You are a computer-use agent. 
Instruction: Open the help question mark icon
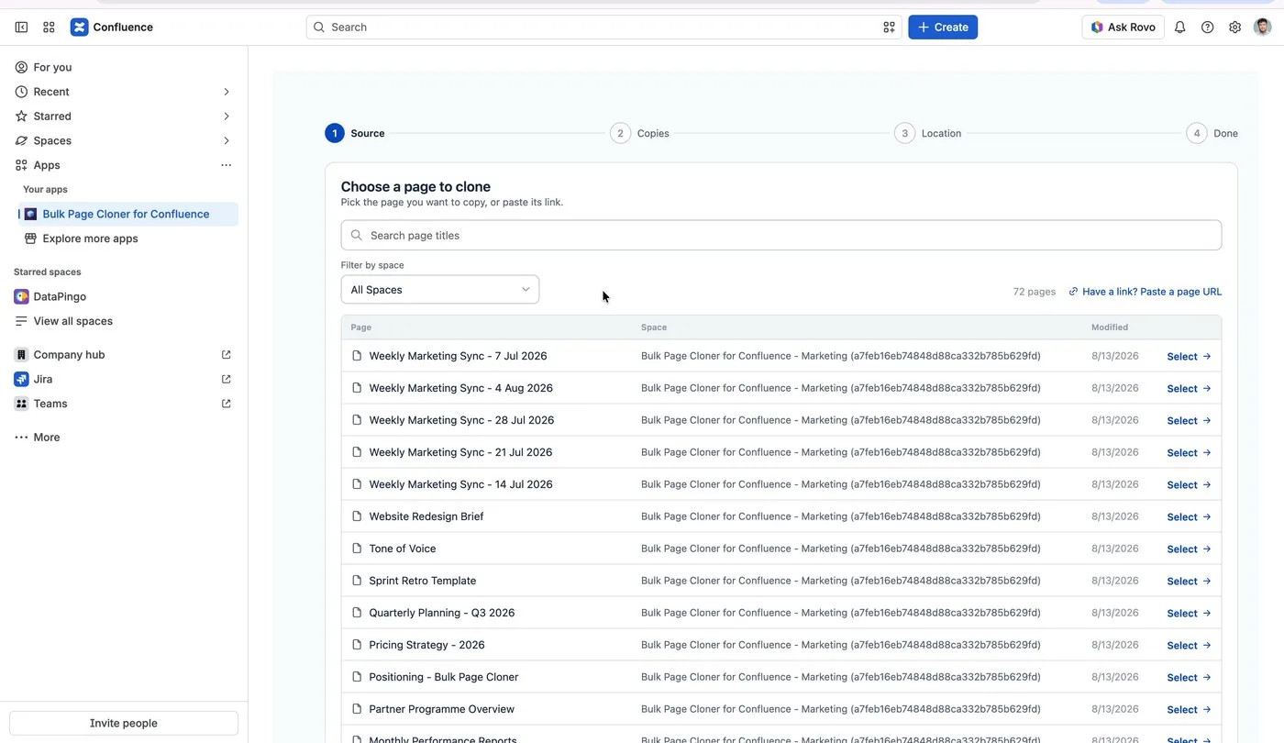[1208, 28]
